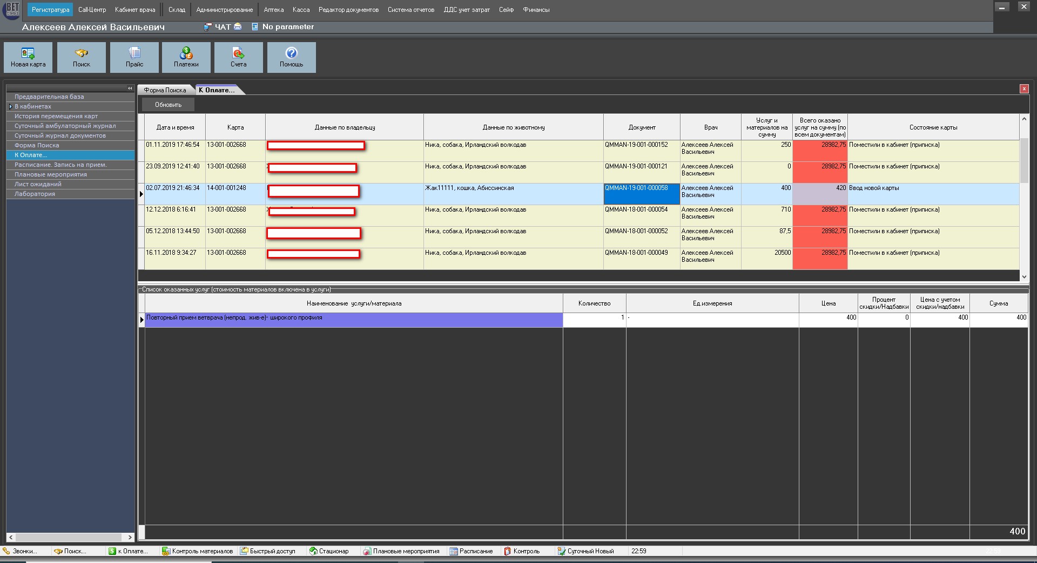Open the Аптека menu
This screenshot has height=563, width=1037.
pos(273,10)
